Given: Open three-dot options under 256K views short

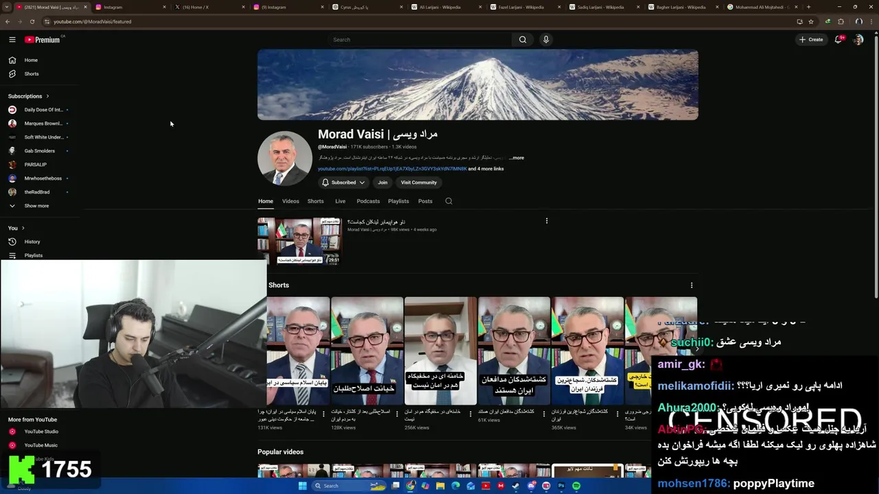Looking at the screenshot, I should point(470,414).
